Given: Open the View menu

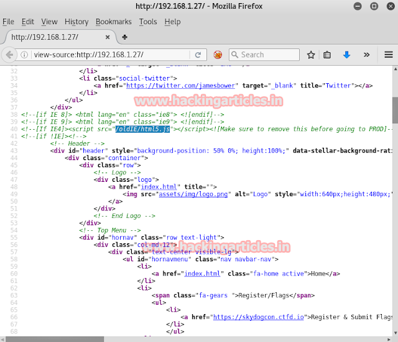Looking at the screenshot, I should click(50, 22).
